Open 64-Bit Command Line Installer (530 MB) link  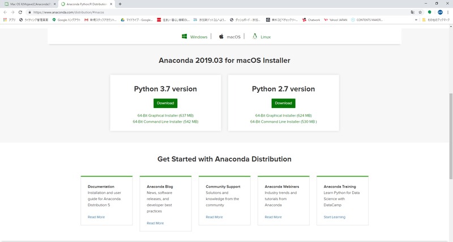point(284,122)
